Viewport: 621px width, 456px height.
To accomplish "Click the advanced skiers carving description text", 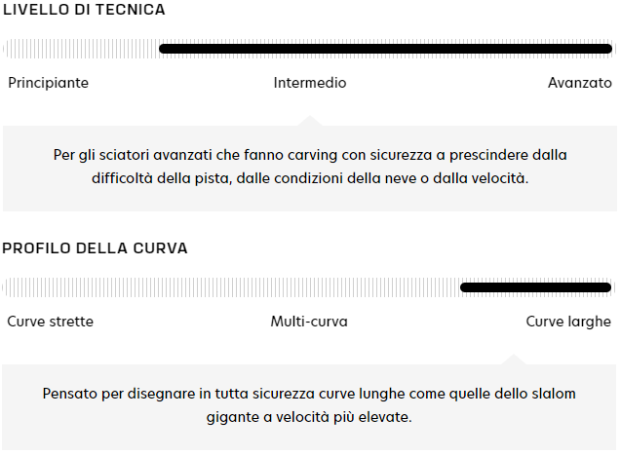I will tap(310, 167).
